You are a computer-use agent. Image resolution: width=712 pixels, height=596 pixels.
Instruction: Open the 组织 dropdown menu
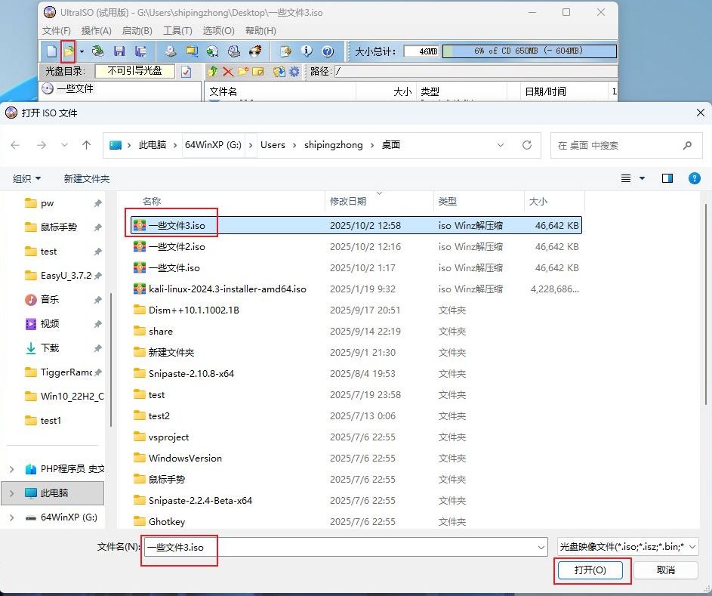pyautogui.click(x=27, y=179)
